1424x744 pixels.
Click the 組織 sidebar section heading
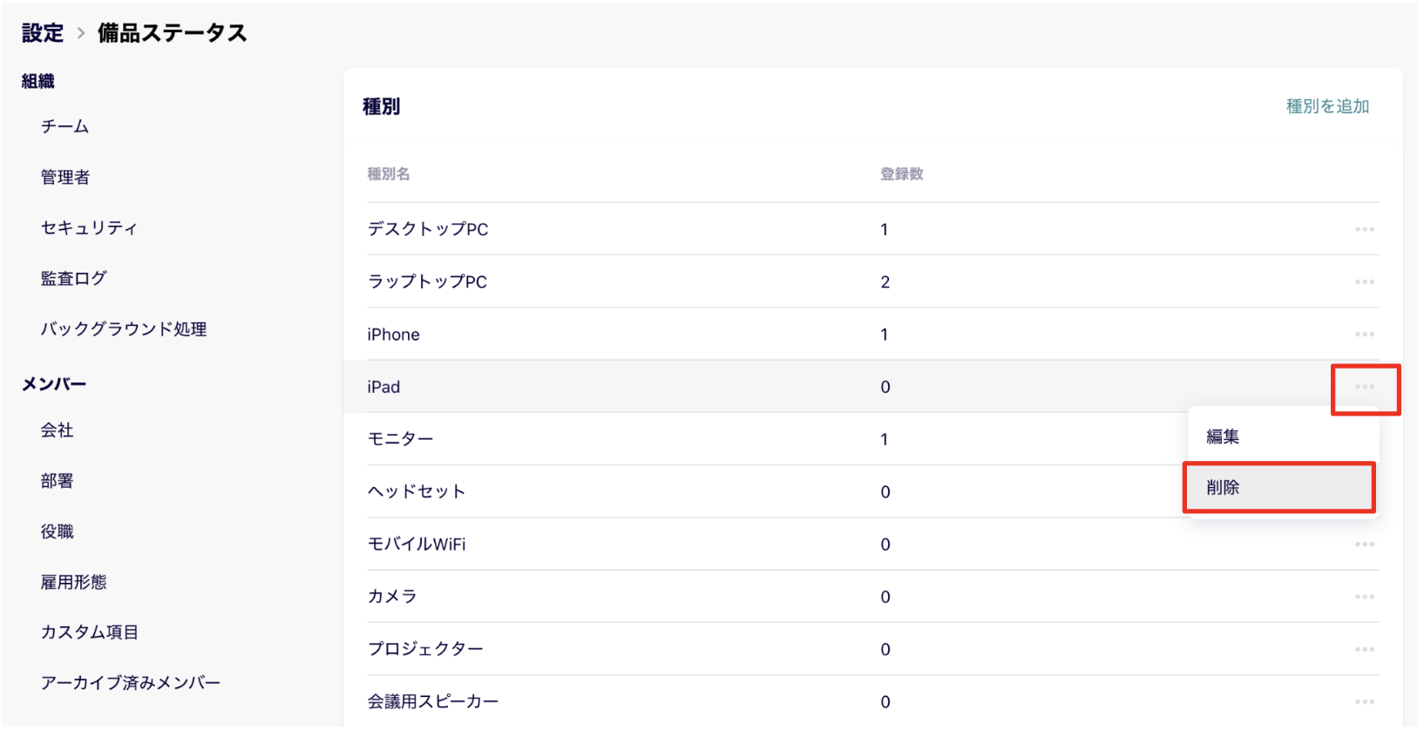pos(37,81)
